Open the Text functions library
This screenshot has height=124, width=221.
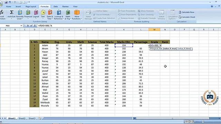pyautogui.click(x=43, y=14)
